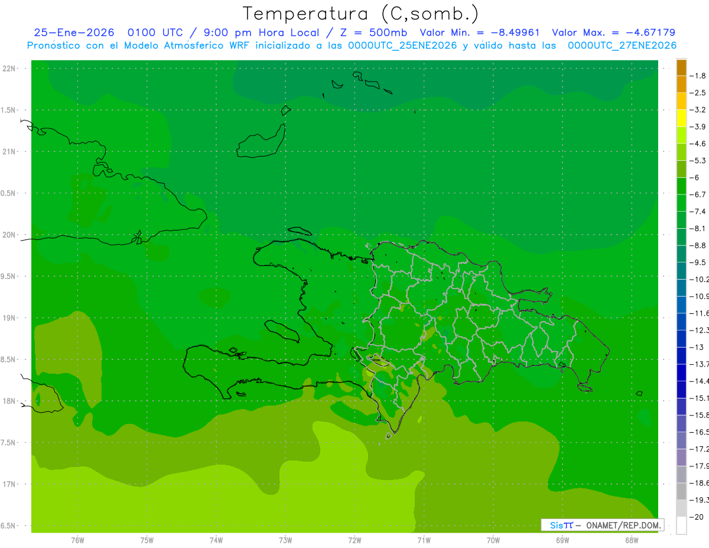The image size is (709, 548).
Task: Click the 22N latitude axis label
Action: coord(9,69)
